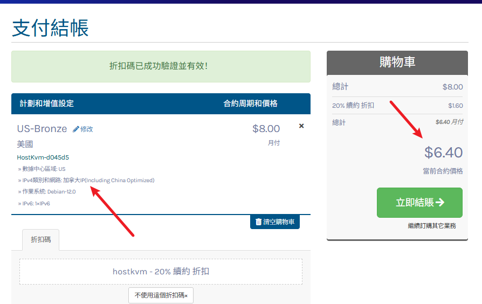Click the HostKvm-d045d5 hostname text
This screenshot has width=482, height=304.
coord(43,157)
